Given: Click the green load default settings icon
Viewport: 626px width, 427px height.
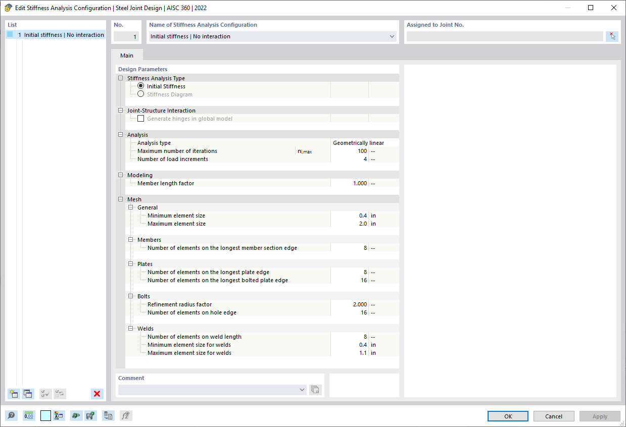Looking at the screenshot, I should click(x=76, y=416).
